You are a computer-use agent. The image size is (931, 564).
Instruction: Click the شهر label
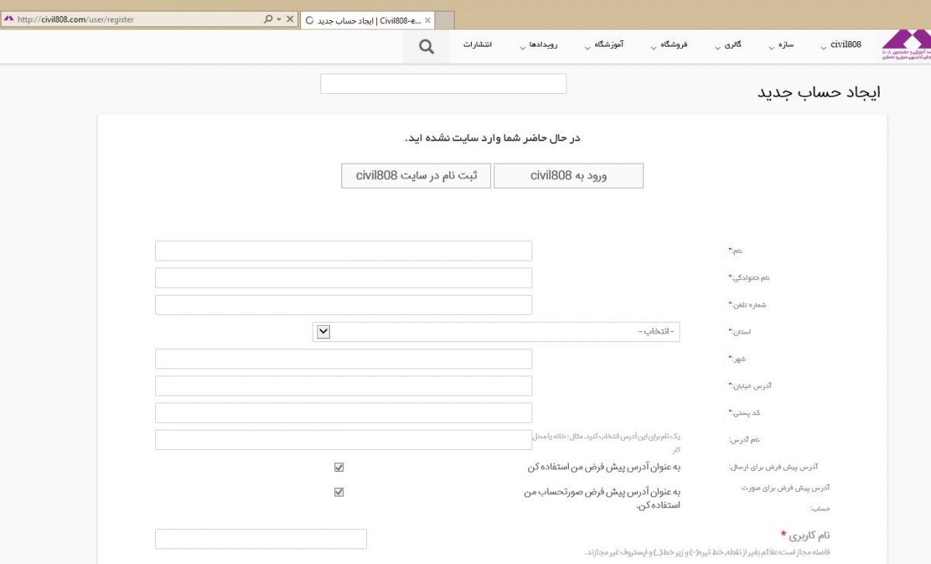click(736, 358)
